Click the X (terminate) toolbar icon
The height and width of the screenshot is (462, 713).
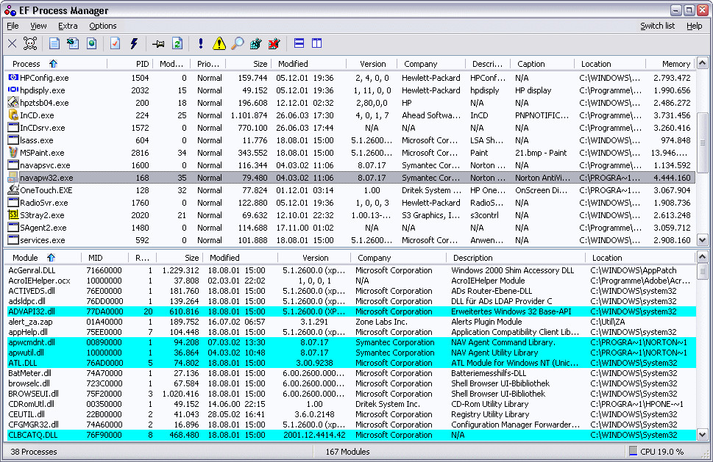[x=13, y=43]
